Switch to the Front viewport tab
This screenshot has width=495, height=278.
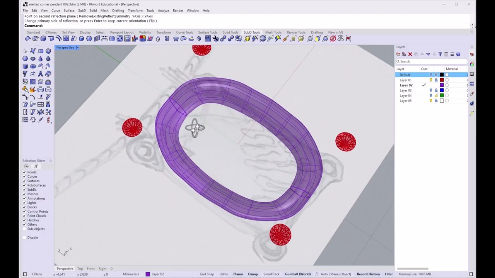click(91, 269)
